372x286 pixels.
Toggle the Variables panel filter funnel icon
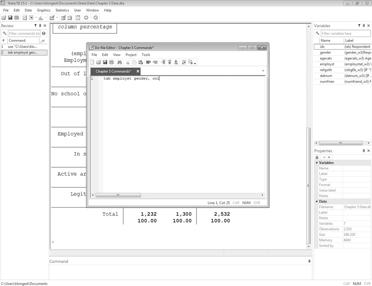(x=359, y=26)
